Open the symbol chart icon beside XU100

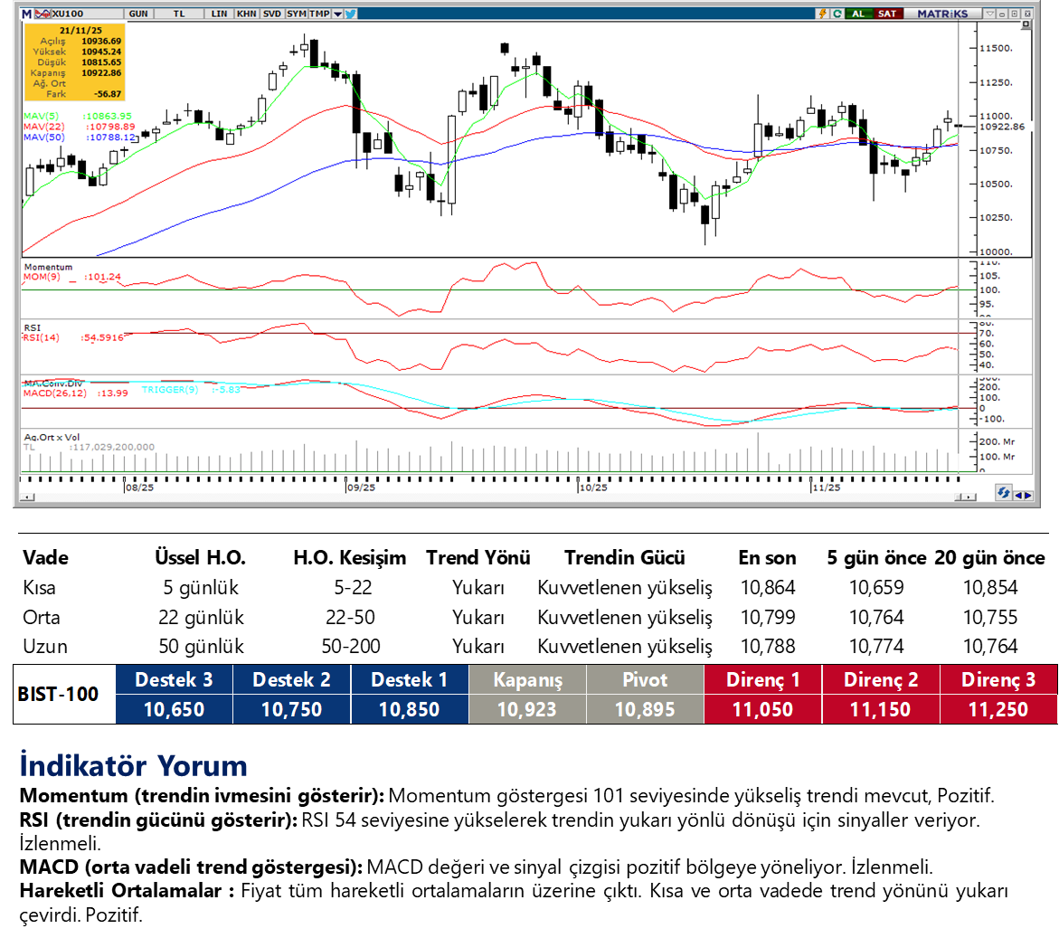tap(43, 14)
